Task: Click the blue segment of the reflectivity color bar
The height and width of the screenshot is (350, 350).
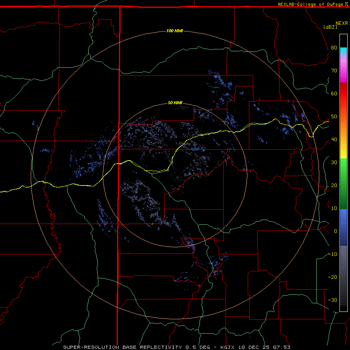Action: 343,227
